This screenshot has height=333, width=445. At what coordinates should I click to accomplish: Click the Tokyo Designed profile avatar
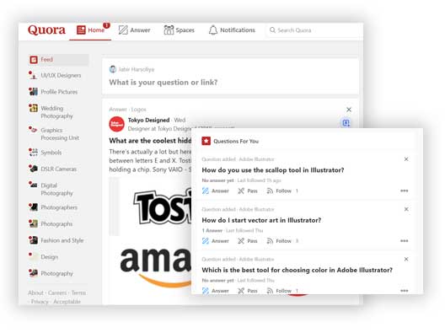pos(116,124)
